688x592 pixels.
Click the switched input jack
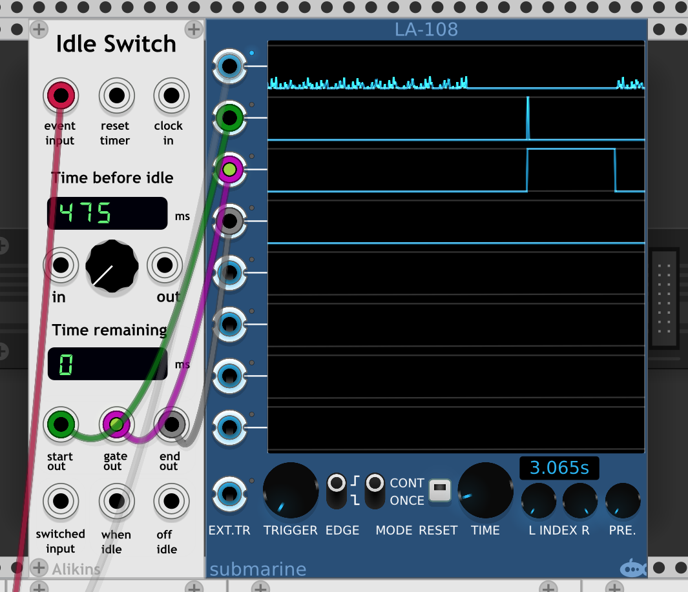(x=61, y=501)
